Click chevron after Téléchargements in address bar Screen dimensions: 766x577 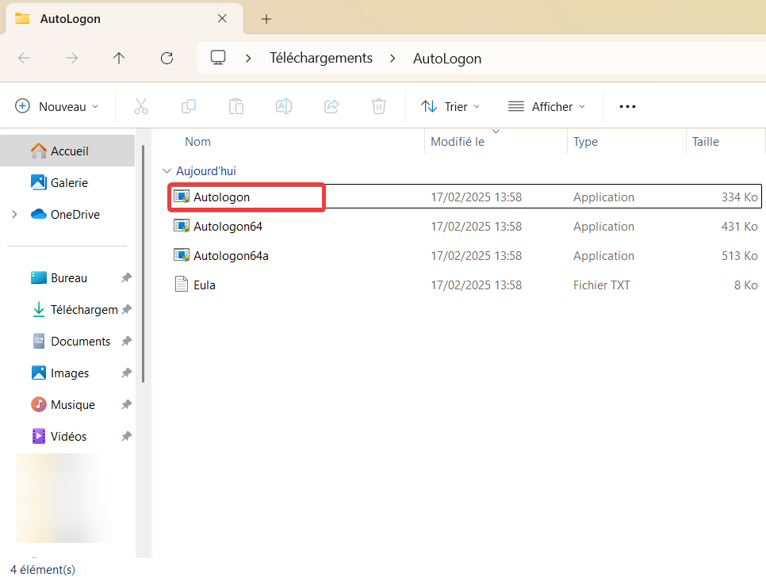(x=393, y=59)
